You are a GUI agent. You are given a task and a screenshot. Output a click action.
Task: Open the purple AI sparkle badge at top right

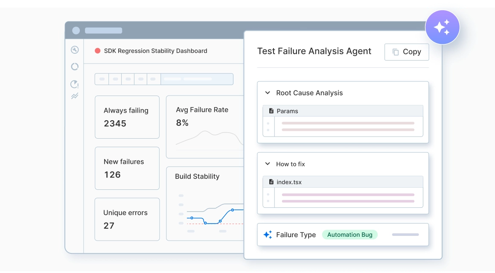click(443, 27)
